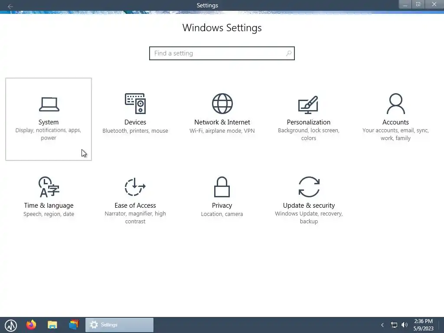
Task: Click 'Background, lock screen, colors' description
Action: click(309, 134)
